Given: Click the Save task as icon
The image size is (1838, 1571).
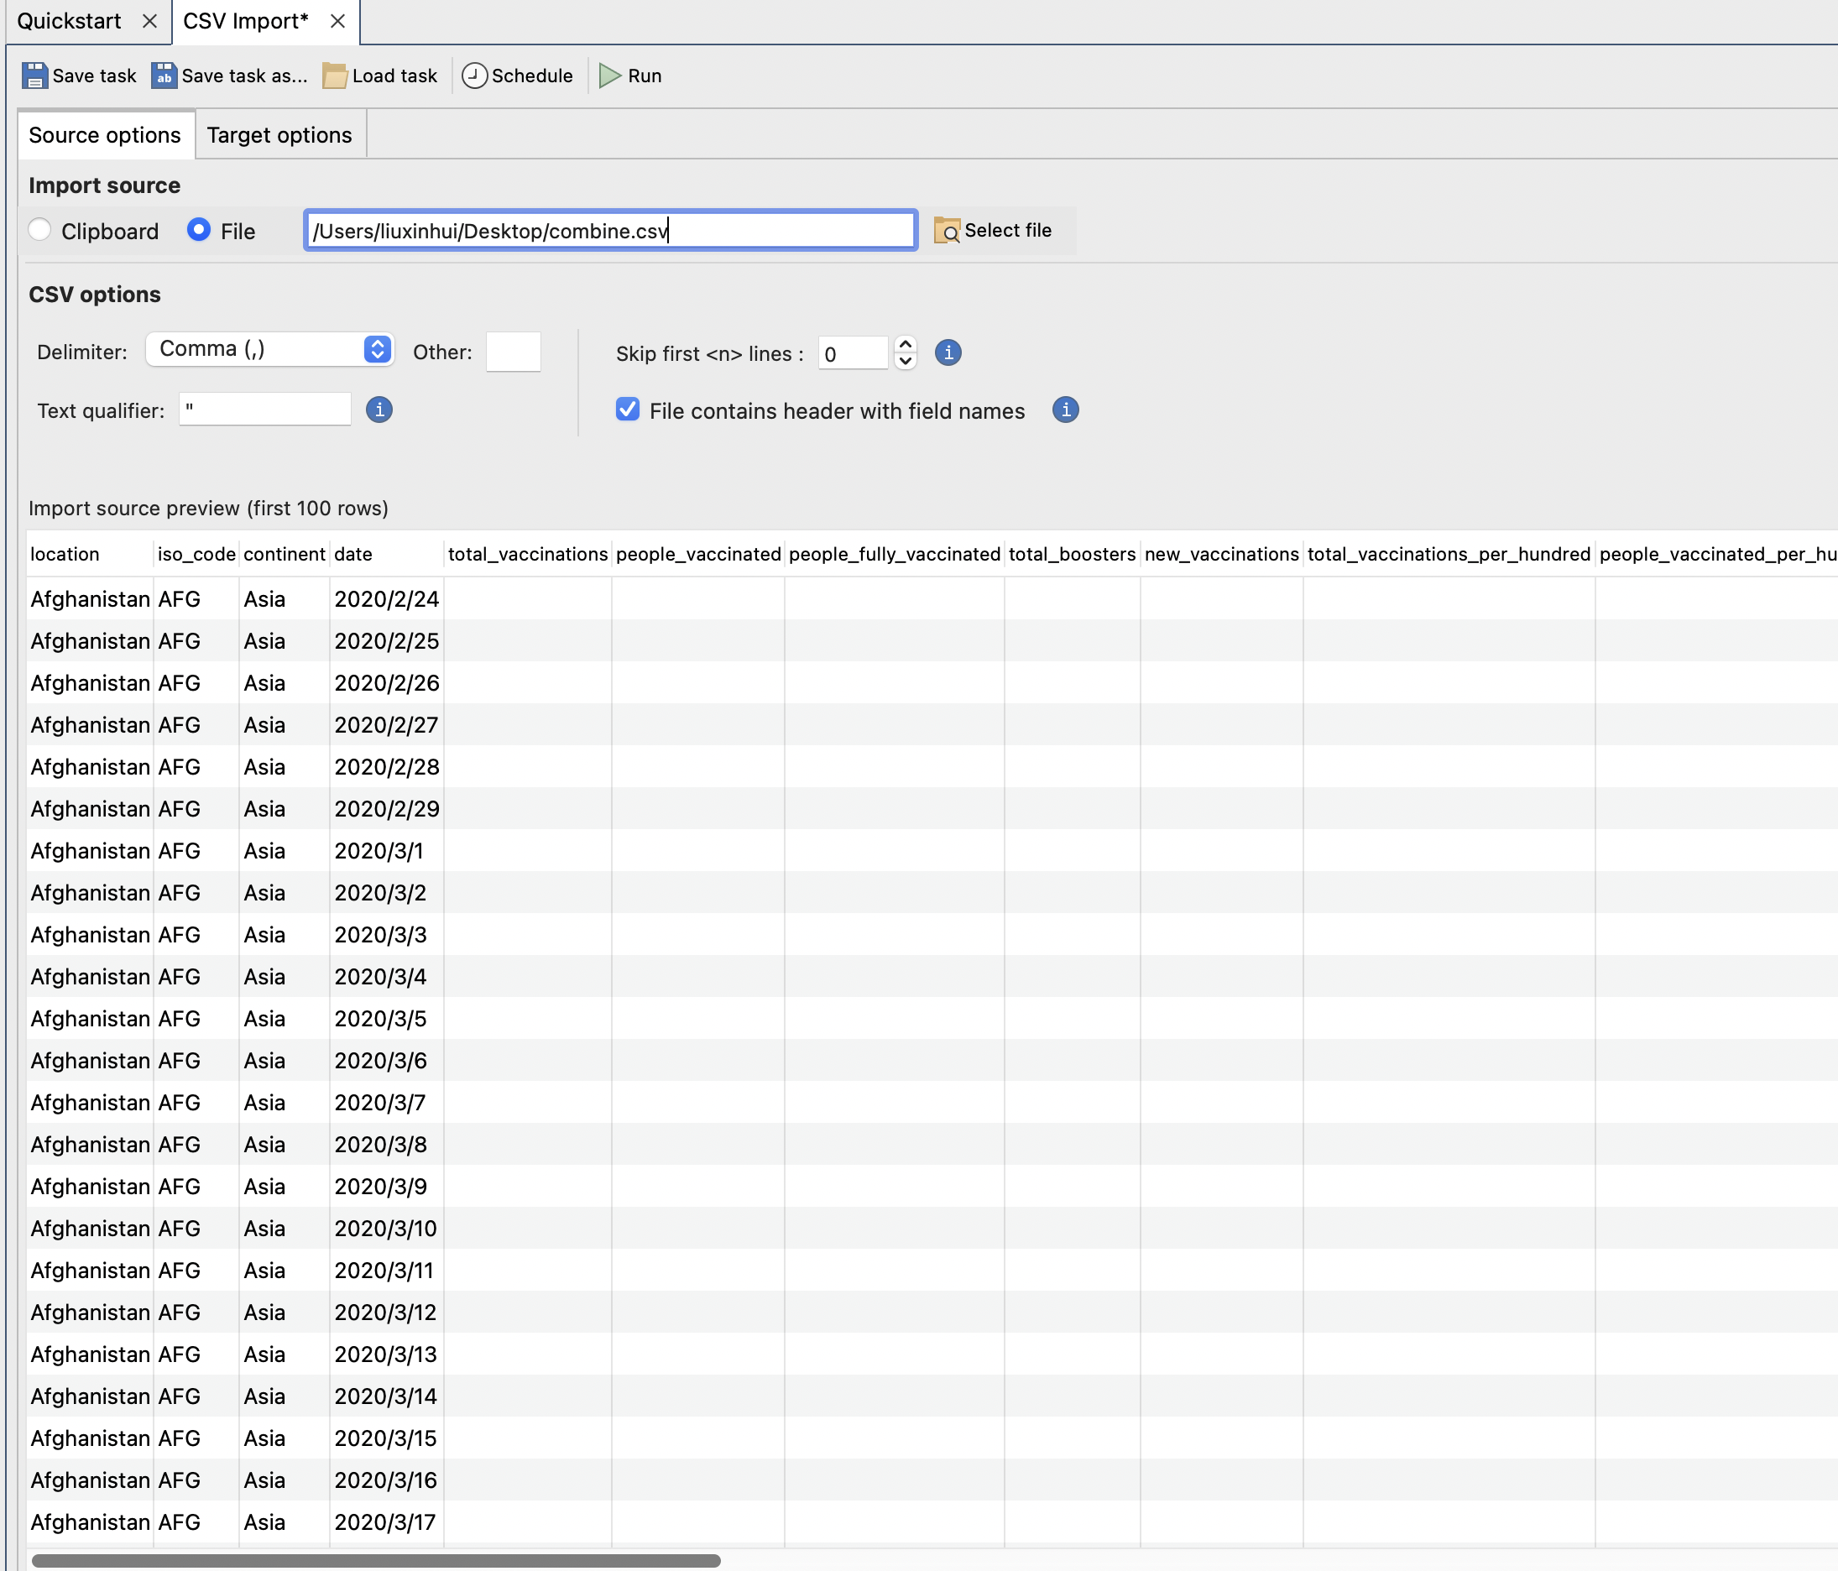Looking at the screenshot, I should pos(164,76).
